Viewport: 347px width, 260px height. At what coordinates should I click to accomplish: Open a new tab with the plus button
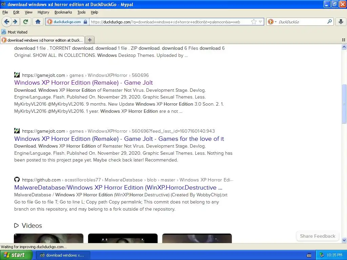coord(89,40)
